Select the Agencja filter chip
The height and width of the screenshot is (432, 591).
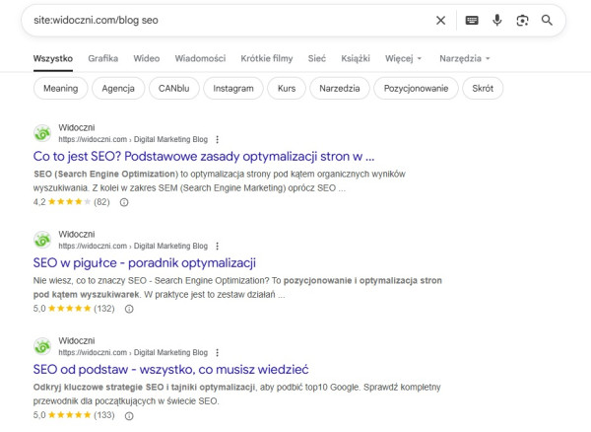click(x=119, y=89)
